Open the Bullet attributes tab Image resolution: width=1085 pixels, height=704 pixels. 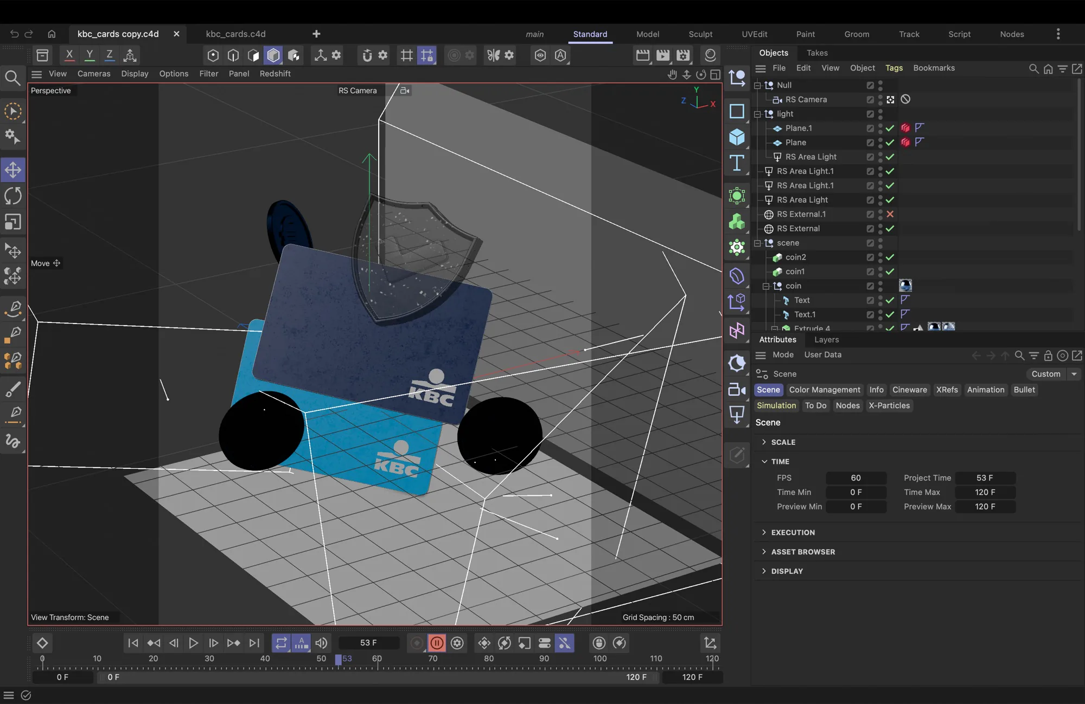click(x=1024, y=390)
